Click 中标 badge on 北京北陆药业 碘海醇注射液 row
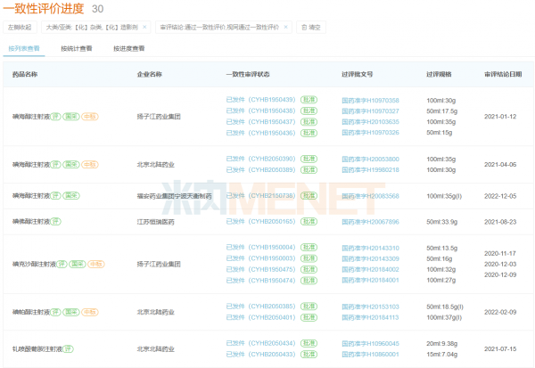Image resolution: width=535 pixels, height=368 pixels. (x=90, y=165)
